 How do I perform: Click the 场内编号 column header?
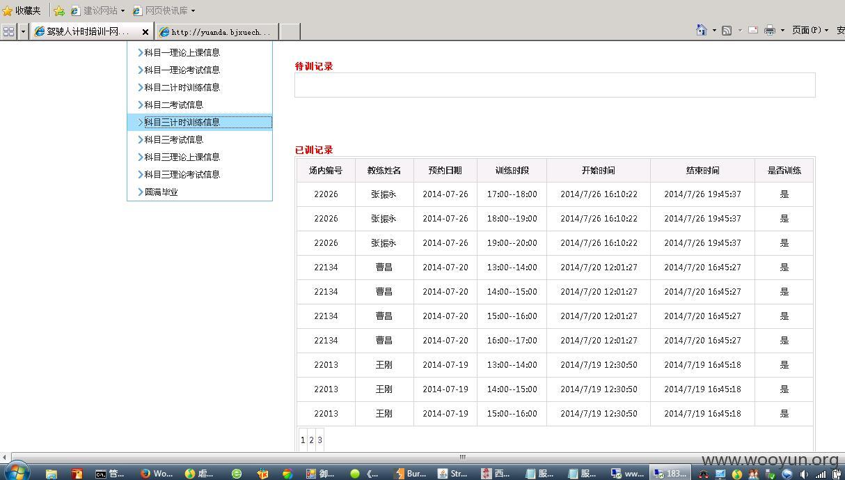pos(326,170)
